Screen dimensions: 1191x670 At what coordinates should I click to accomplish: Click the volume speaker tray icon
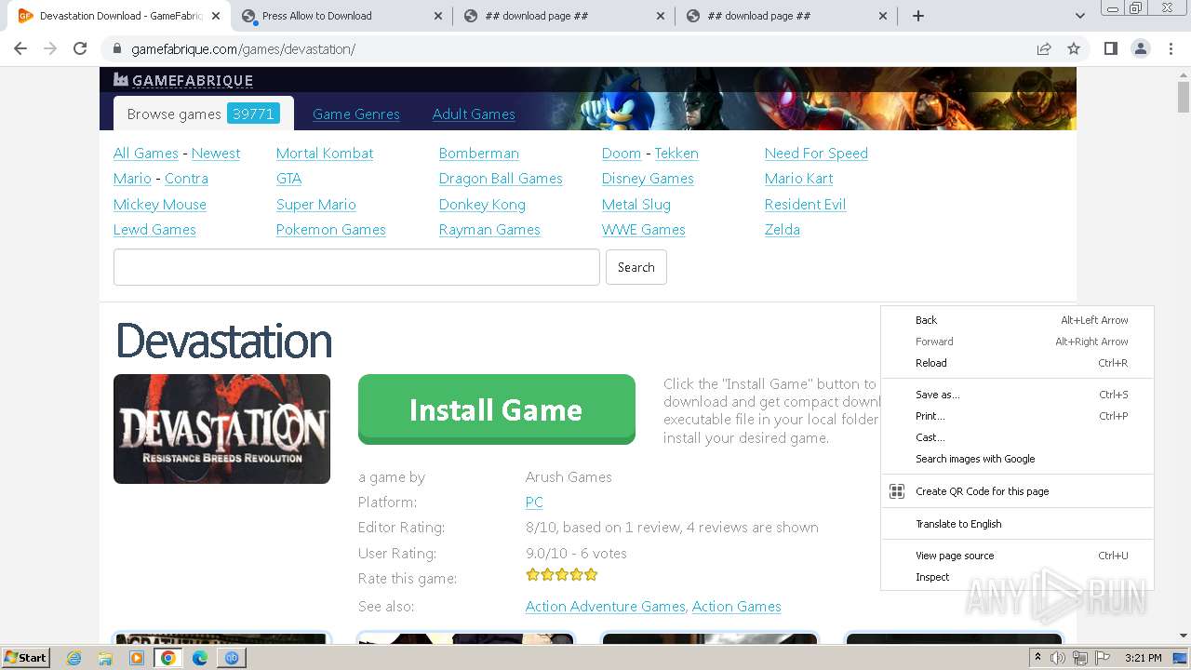(x=1058, y=658)
